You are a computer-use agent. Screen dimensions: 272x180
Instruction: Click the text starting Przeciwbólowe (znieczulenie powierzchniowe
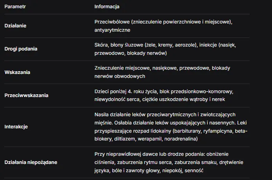(164, 22)
